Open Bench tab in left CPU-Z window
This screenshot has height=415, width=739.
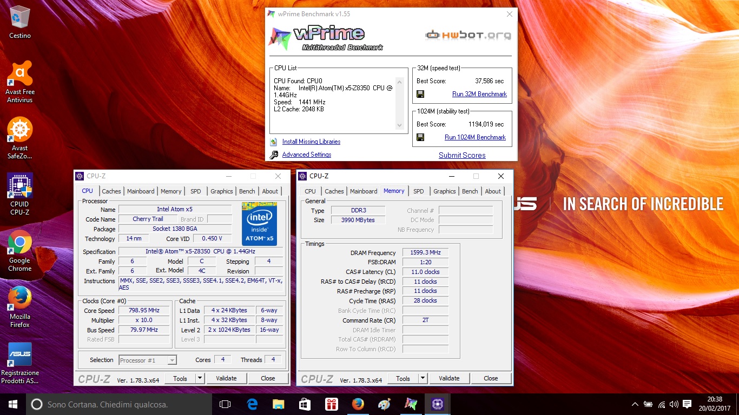point(247,191)
